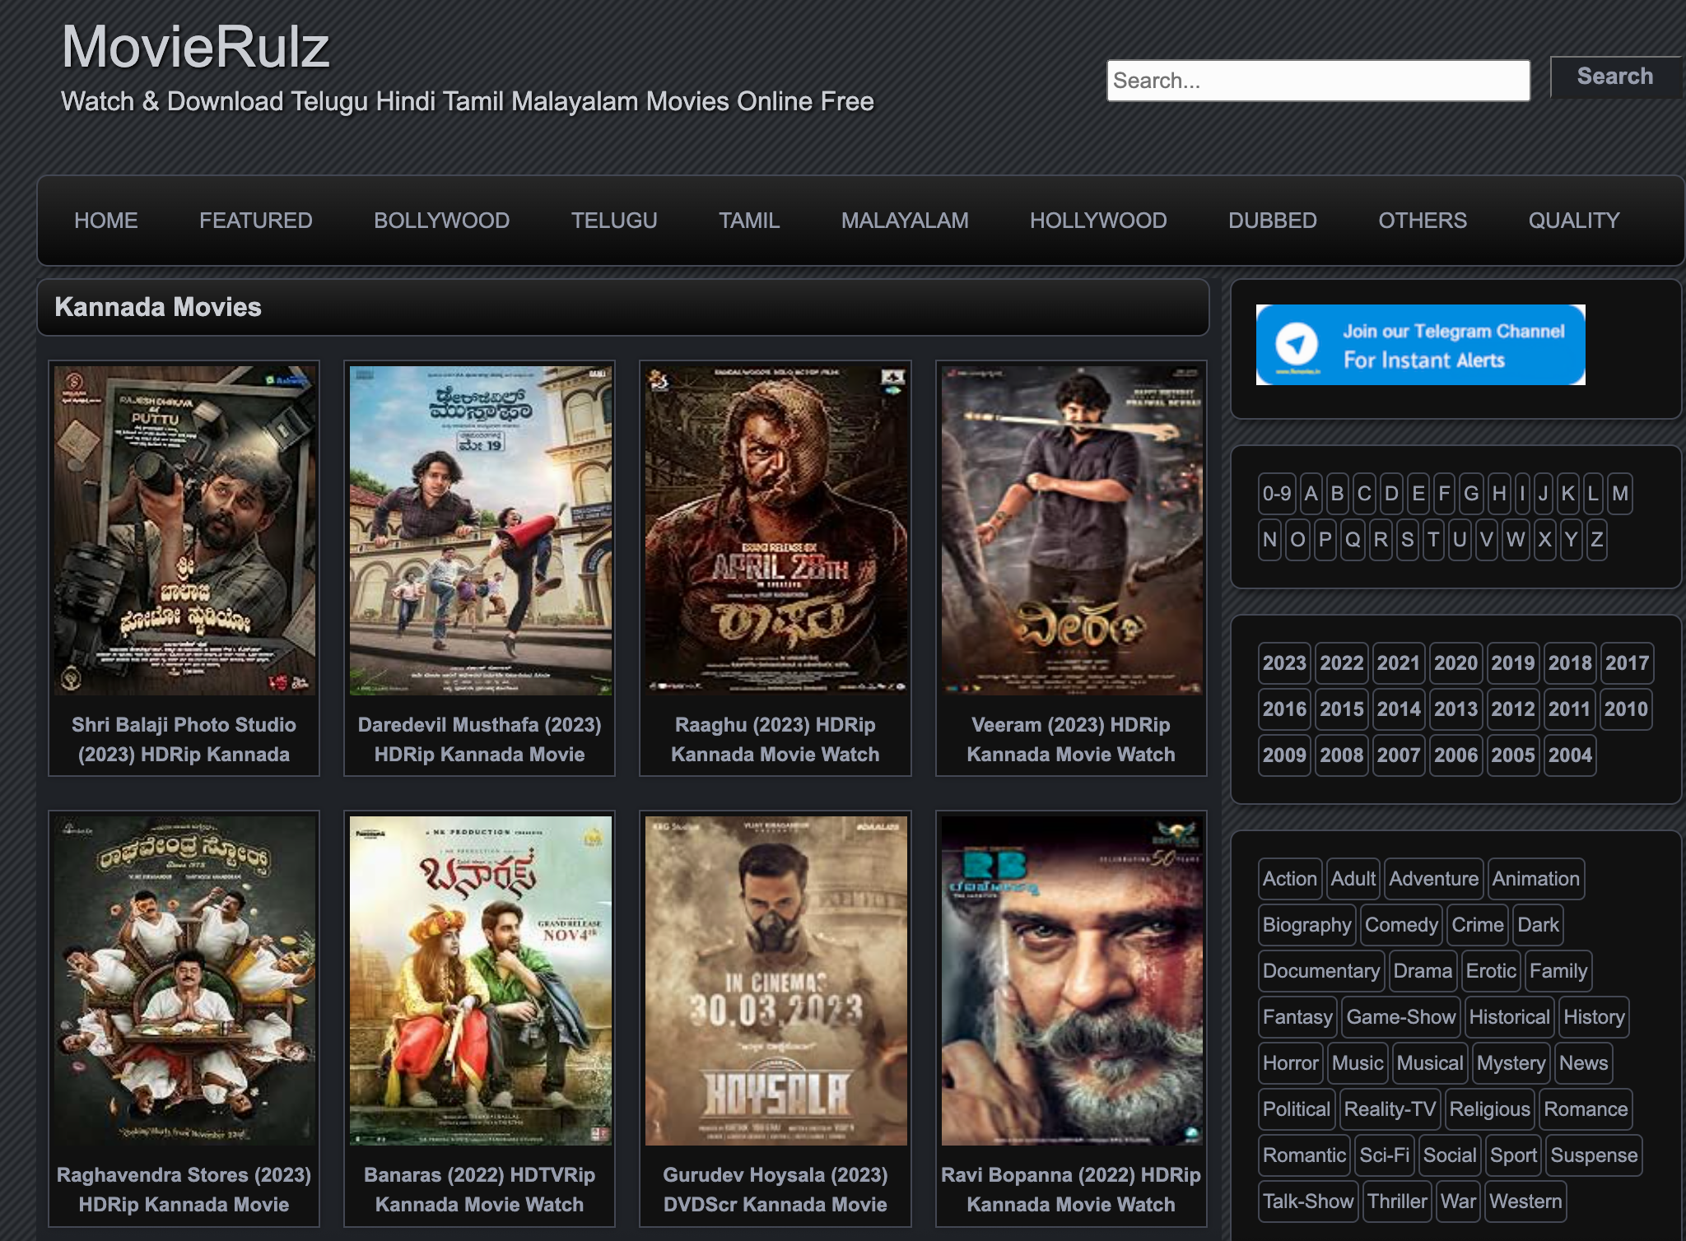Choose the Talk-Show genre tag
Viewport: 1686px width, 1241px height.
coord(1307,1201)
